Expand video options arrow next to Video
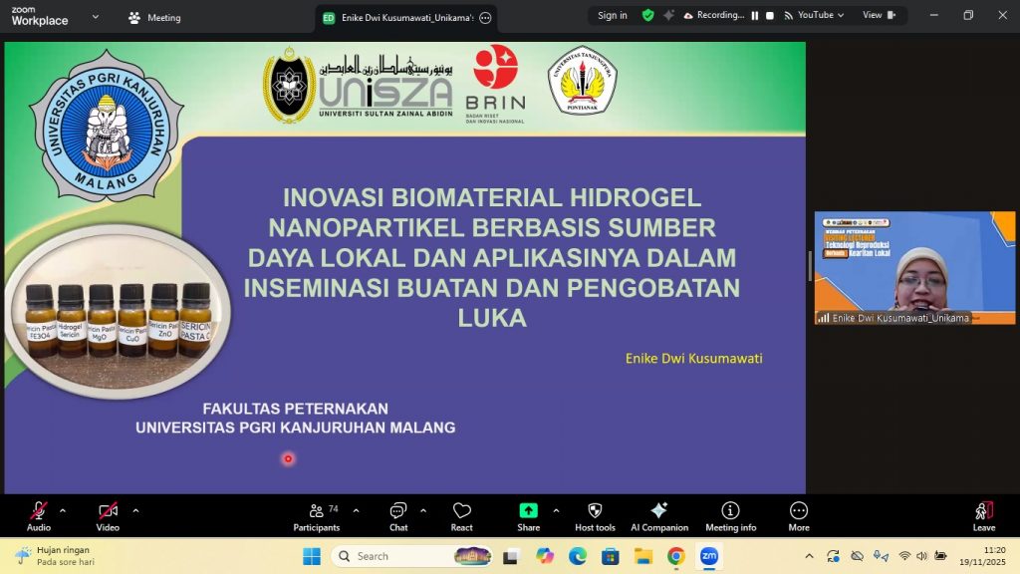This screenshot has height=574, width=1020. coord(135,510)
